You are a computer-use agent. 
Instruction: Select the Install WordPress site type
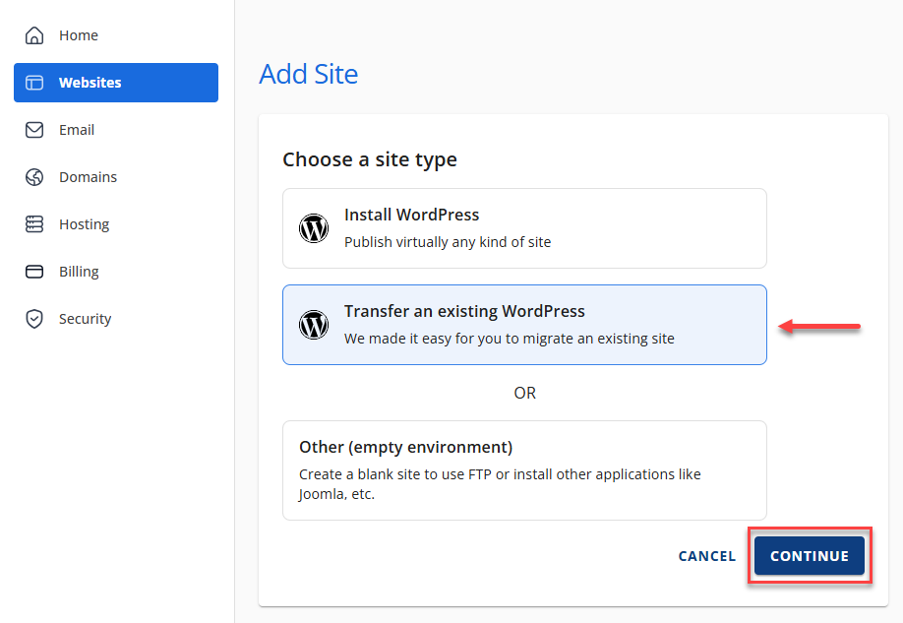pyautogui.click(x=524, y=228)
